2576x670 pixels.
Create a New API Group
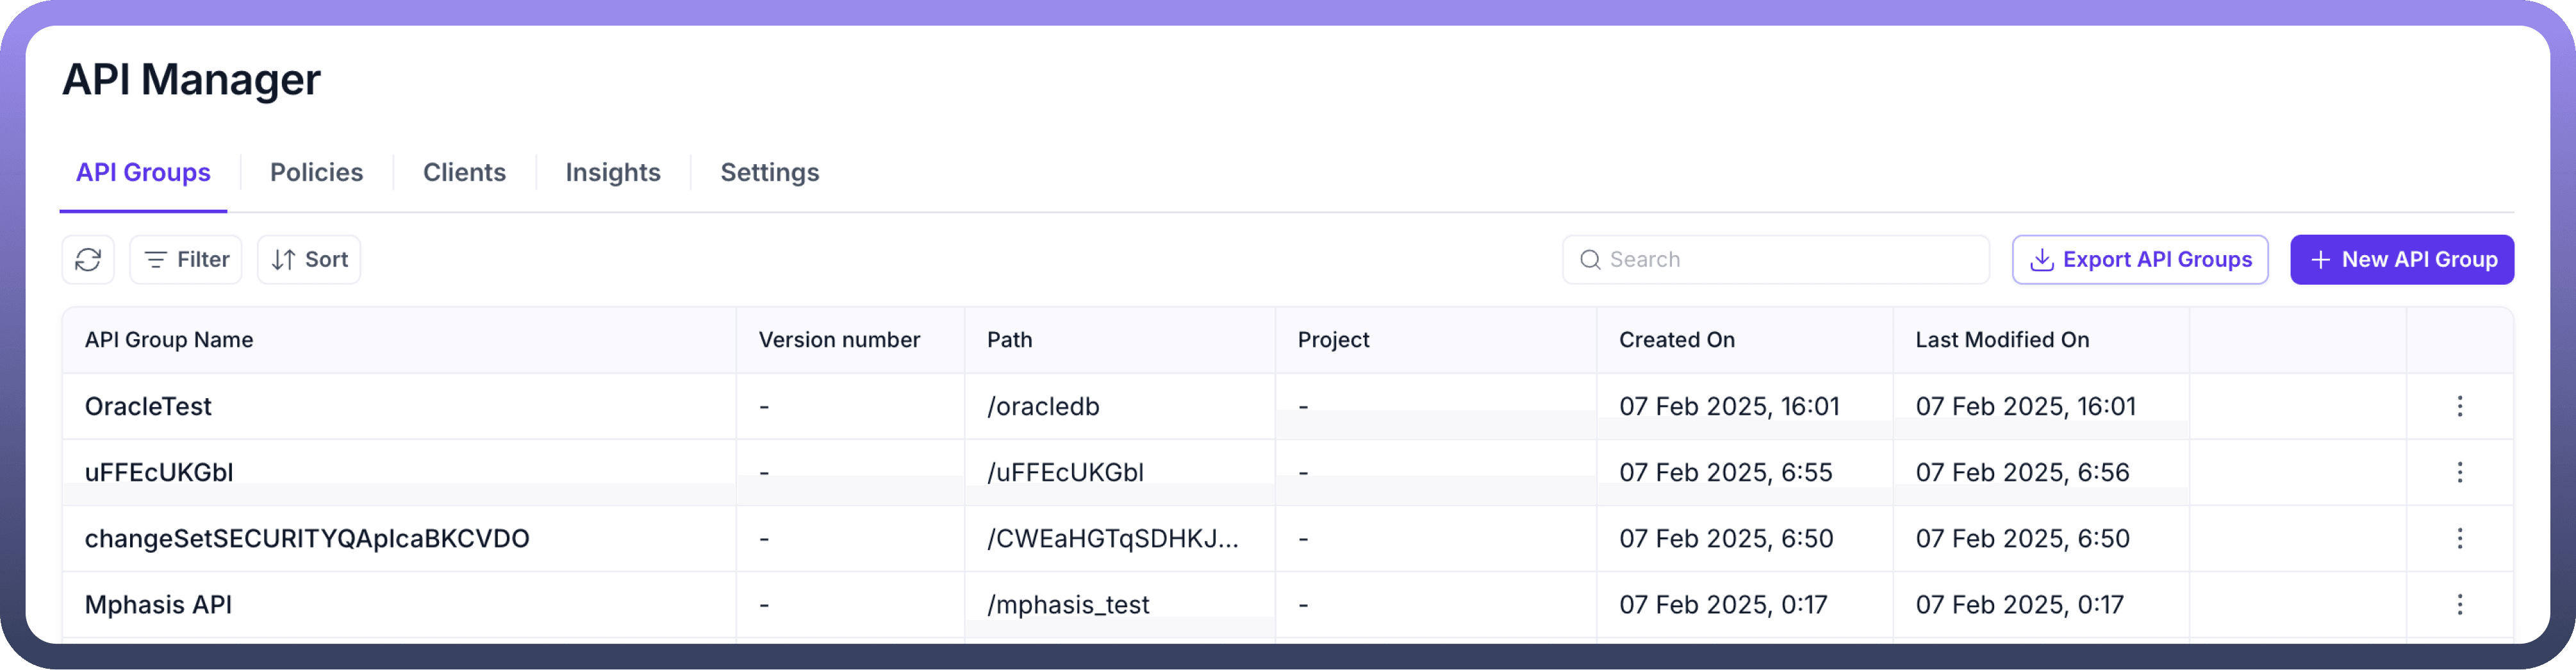(2401, 260)
